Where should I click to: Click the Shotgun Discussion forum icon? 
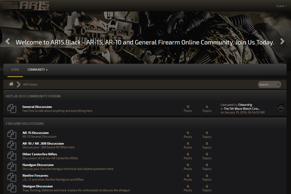click(12, 188)
